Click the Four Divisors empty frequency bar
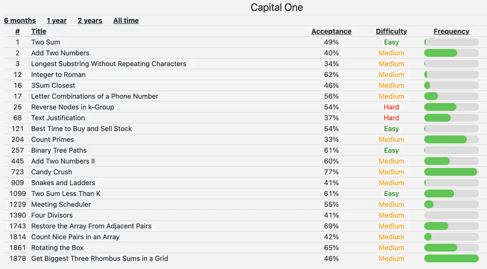487x269 pixels. 451,215
